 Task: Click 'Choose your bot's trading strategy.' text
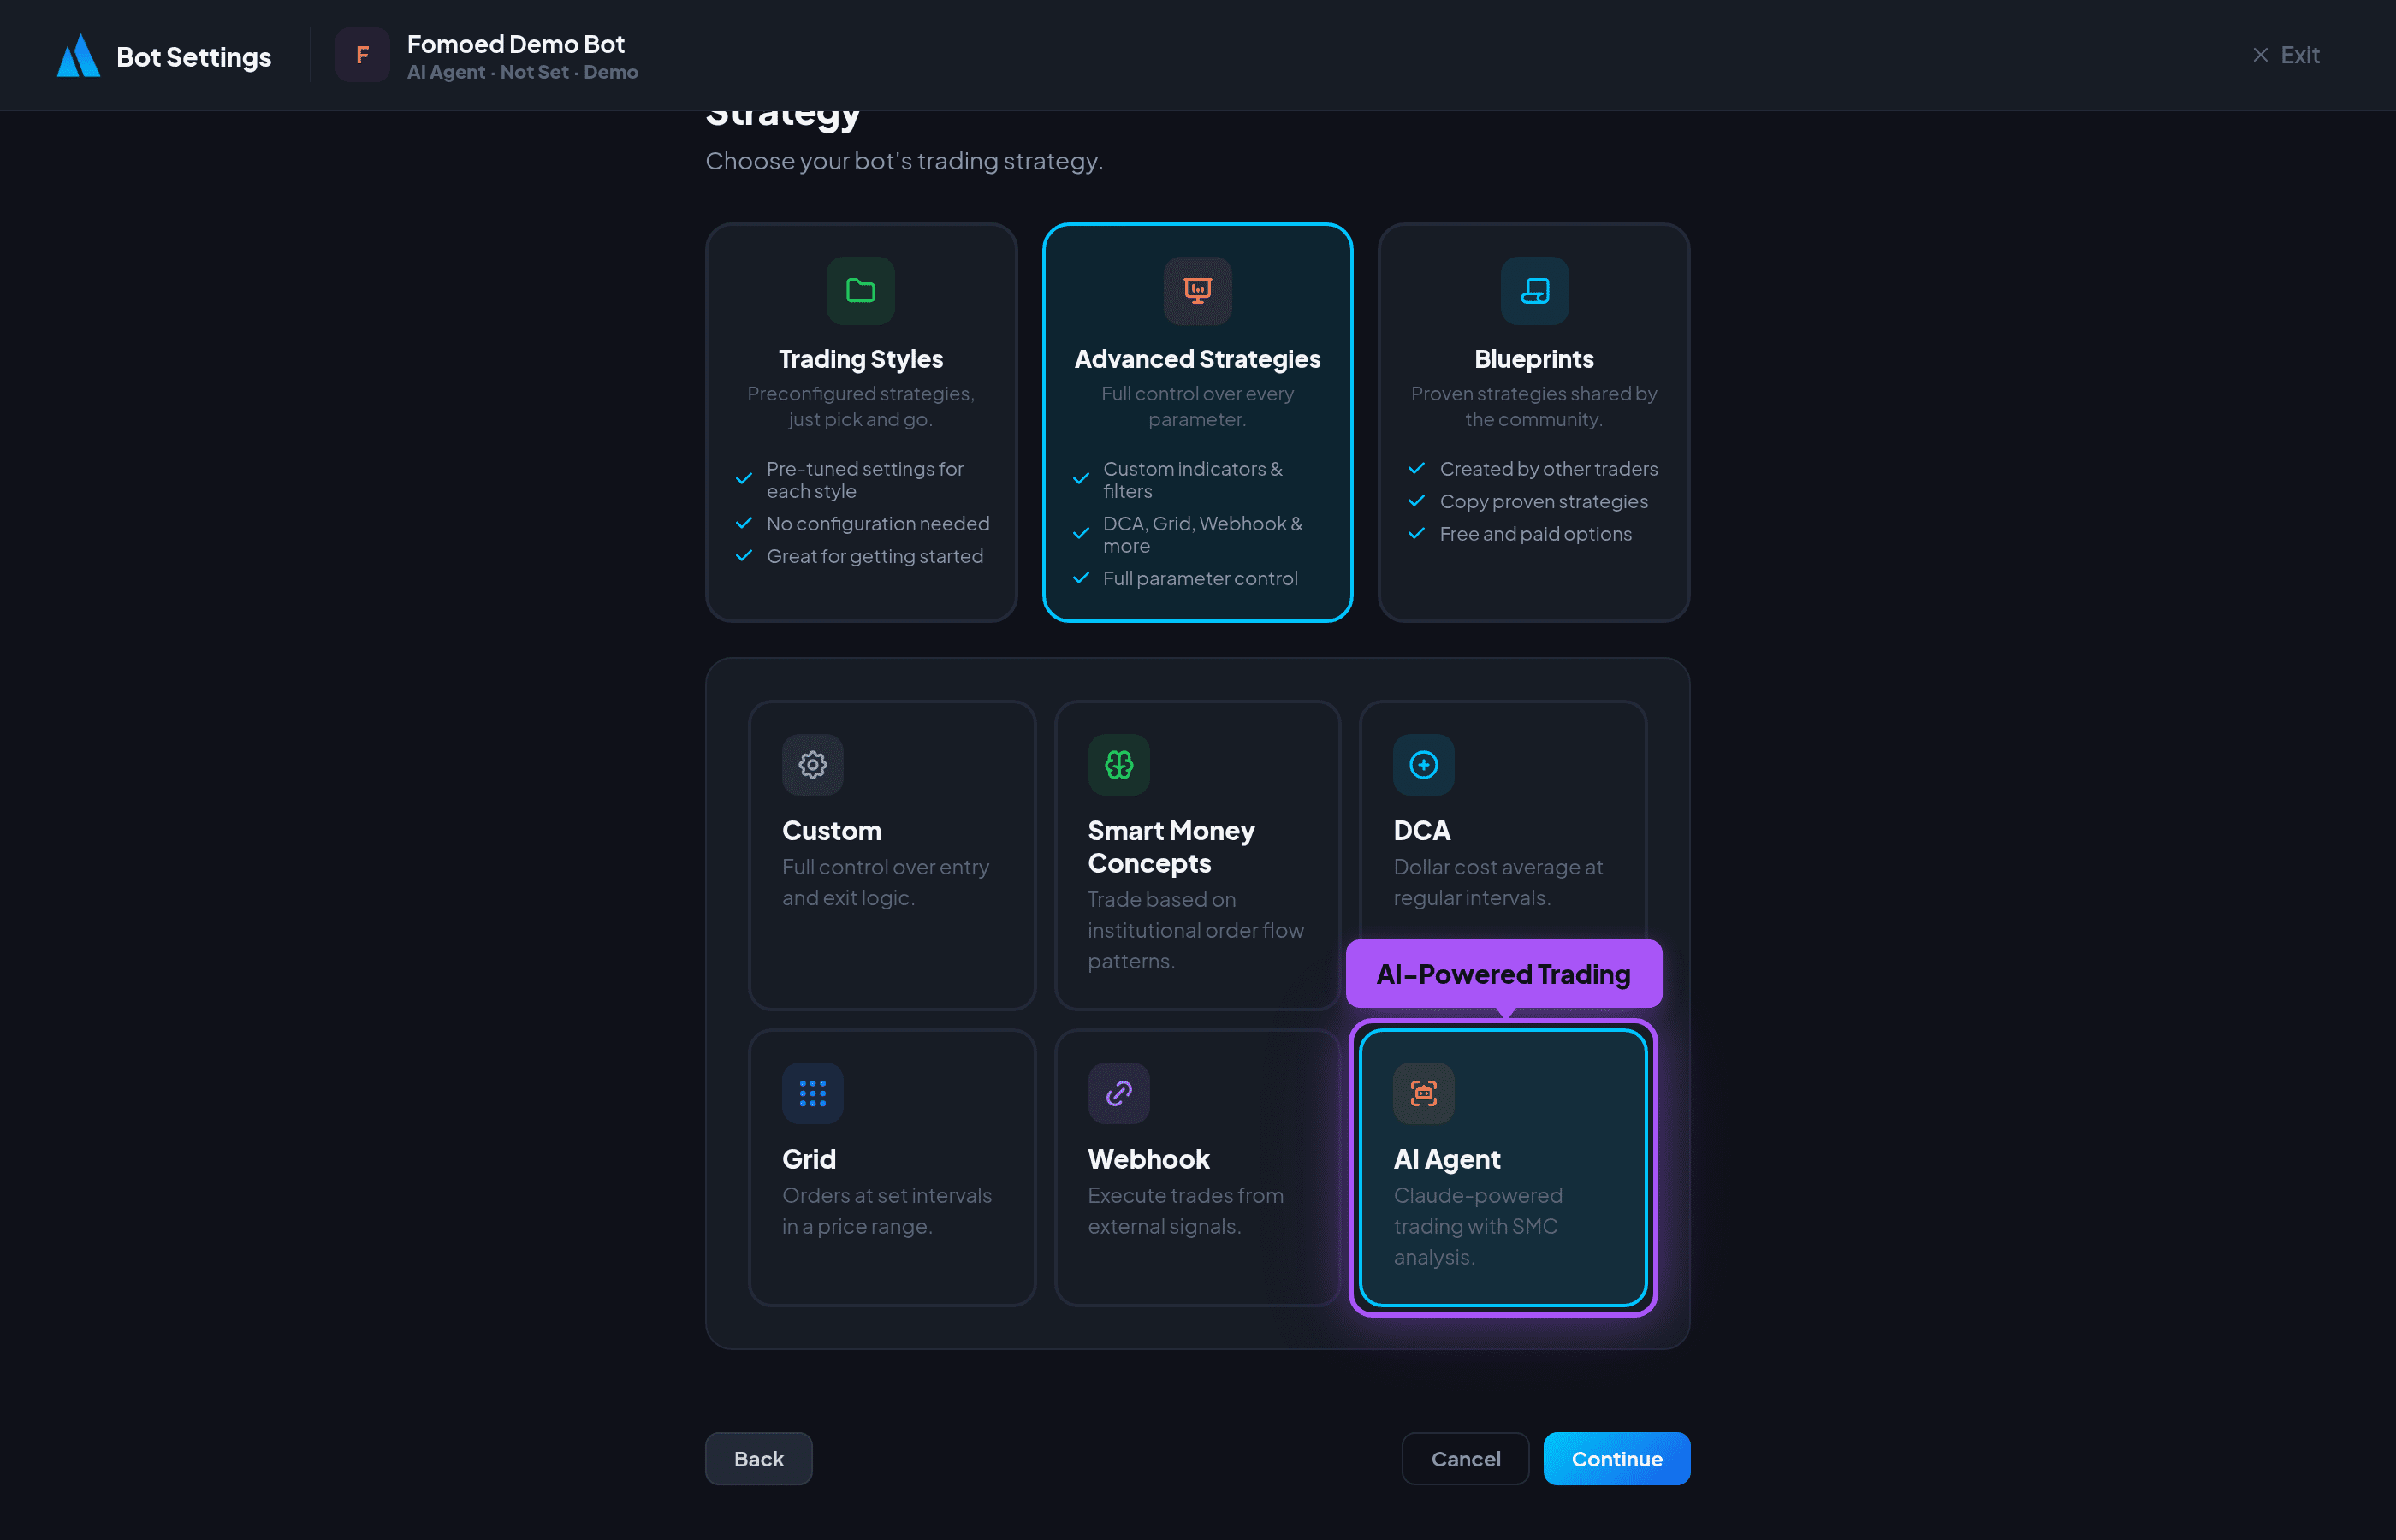click(x=904, y=161)
